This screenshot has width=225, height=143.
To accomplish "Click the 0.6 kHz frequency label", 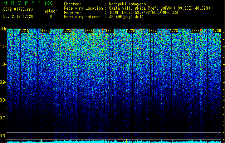I will coord(3,136).
